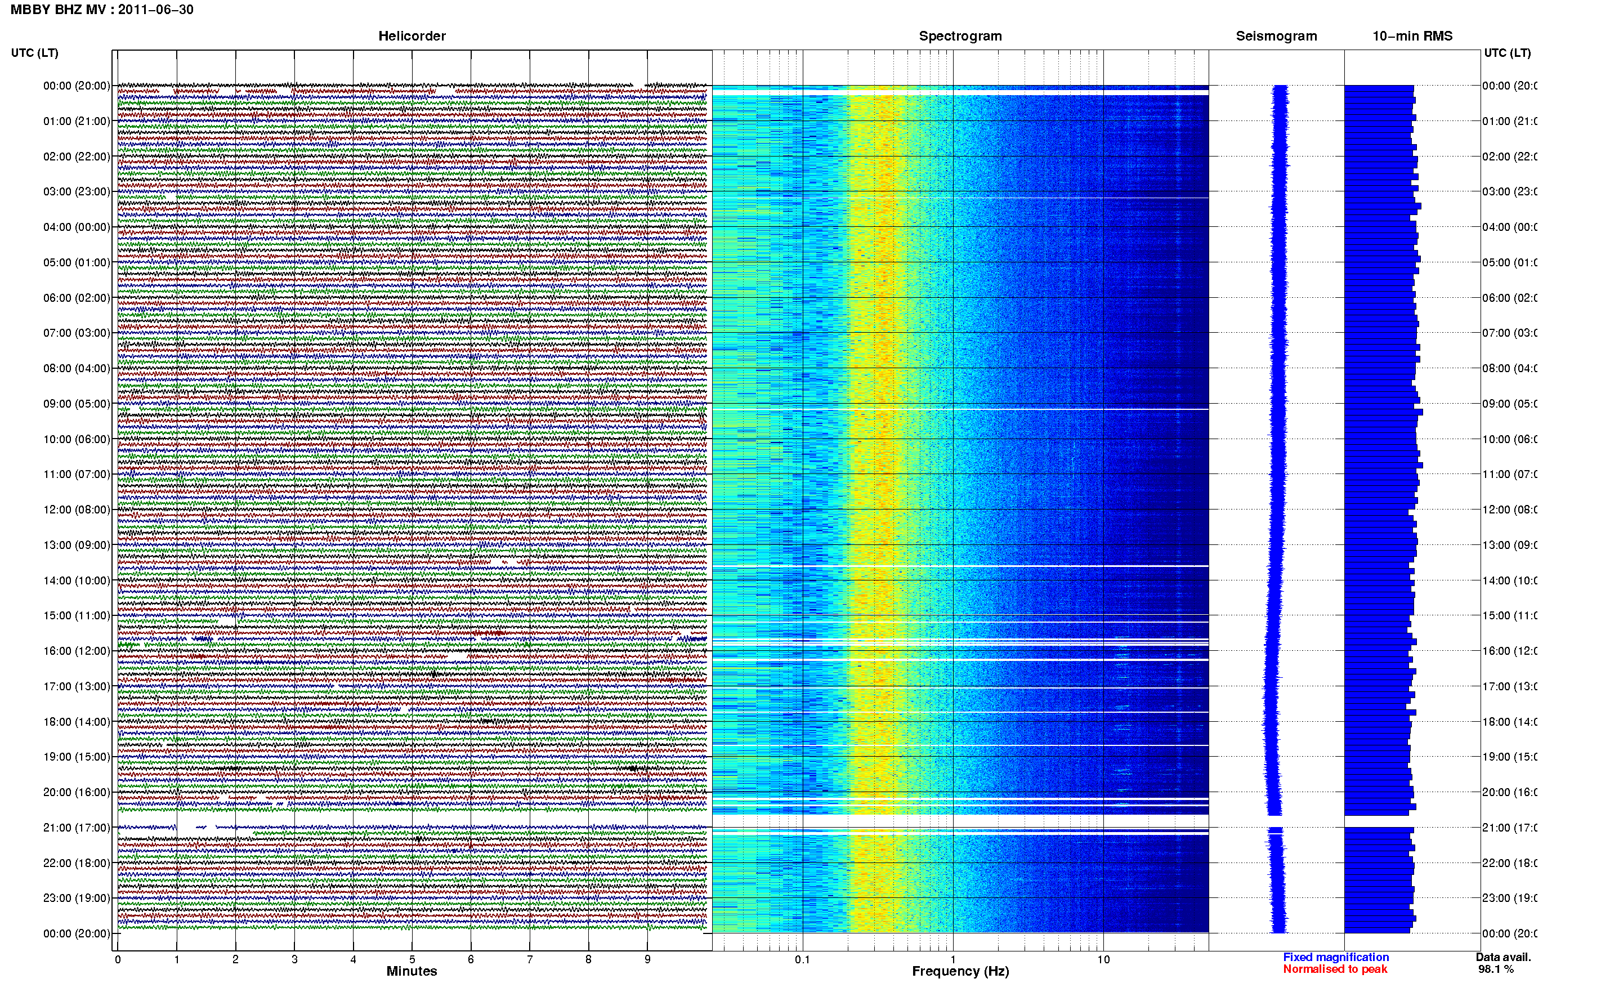Click the left '20:00 (16:00)' time label
Viewport: 1601px width, 1001px height.
pyautogui.click(x=77, y=793)
